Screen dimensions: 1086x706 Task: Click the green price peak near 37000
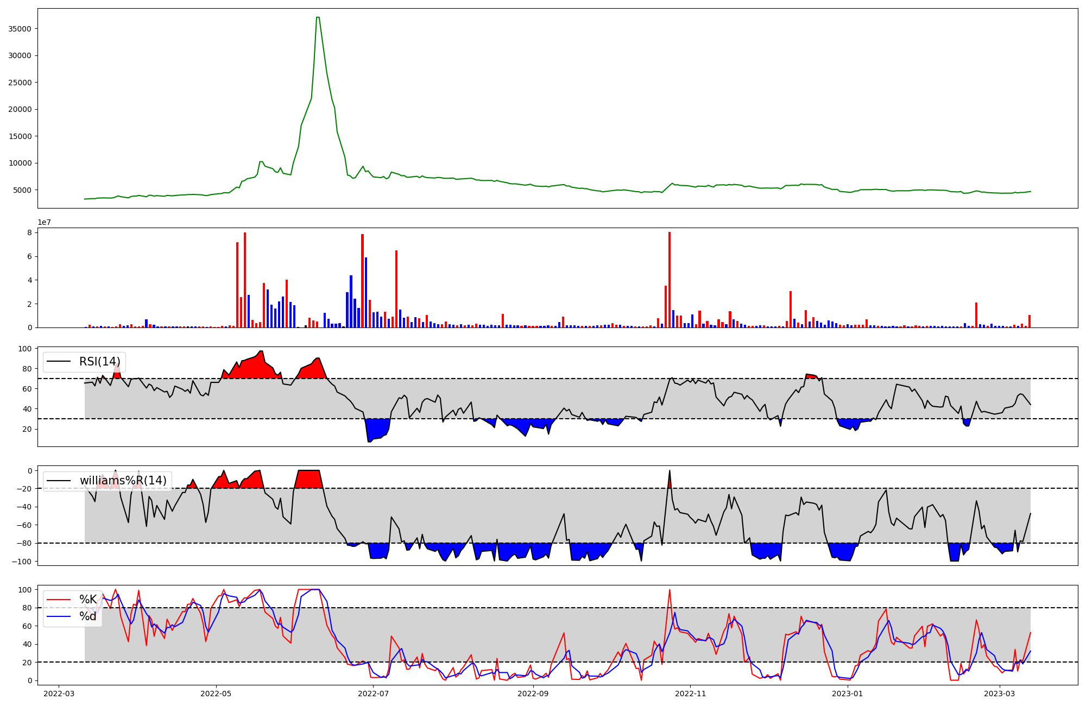tap(318, 18)
